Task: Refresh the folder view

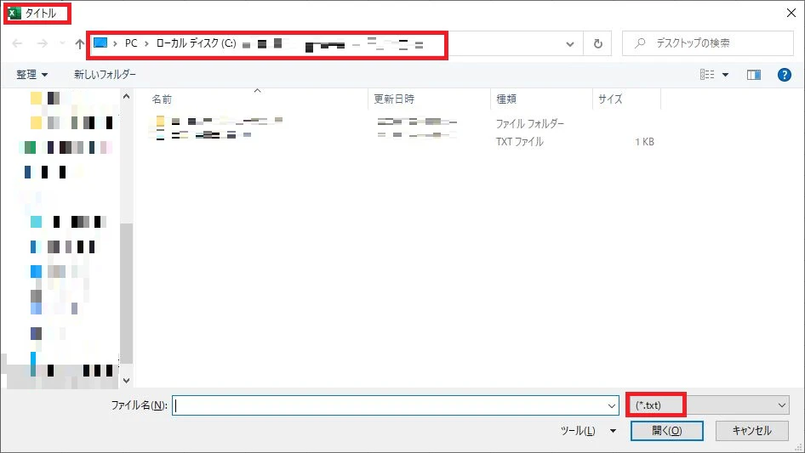Action: (597, 44)
